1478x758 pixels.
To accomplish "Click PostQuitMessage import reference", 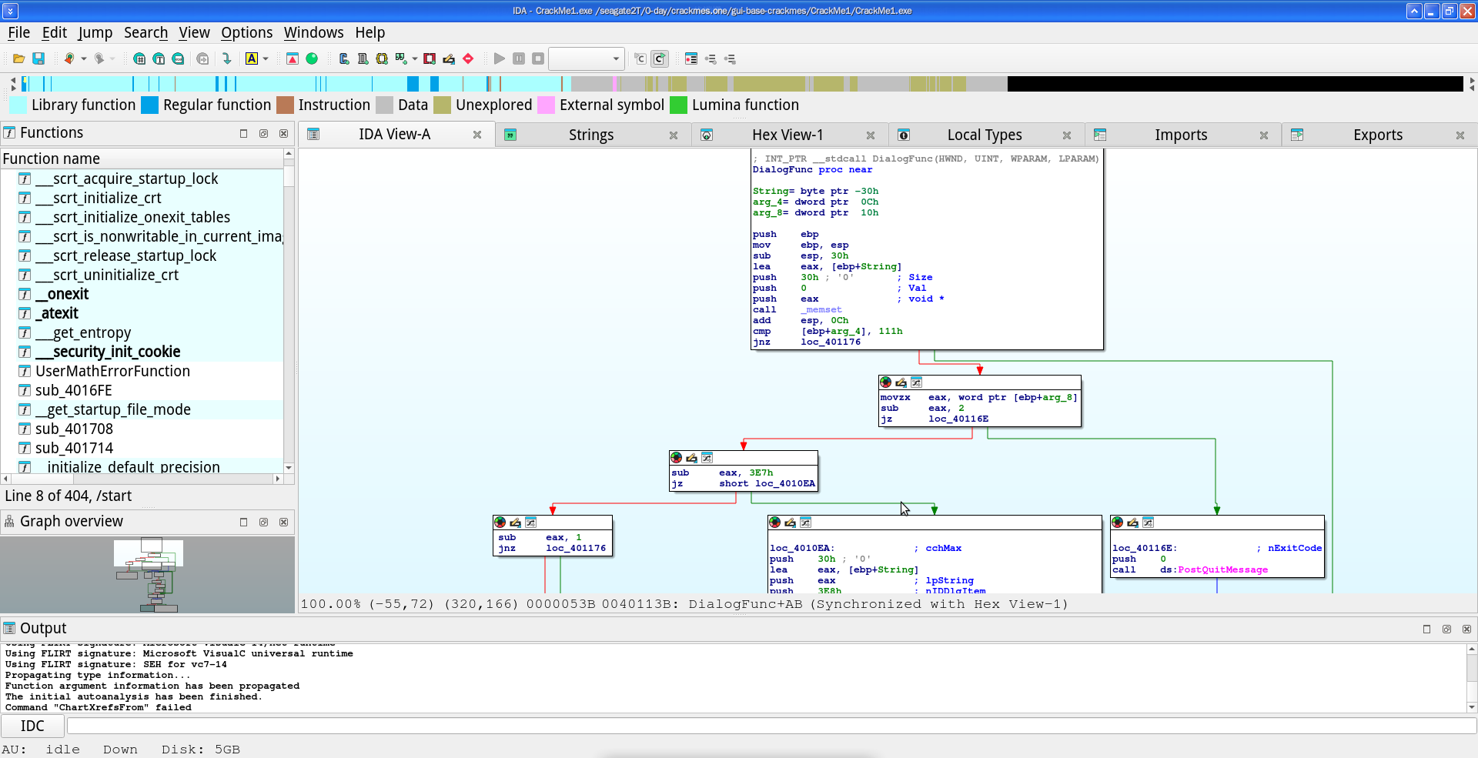I will point(1223,569).
